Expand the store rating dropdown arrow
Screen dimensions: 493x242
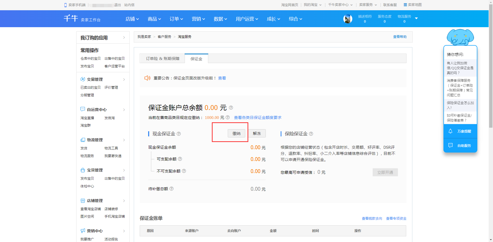[x=416, y=18]
